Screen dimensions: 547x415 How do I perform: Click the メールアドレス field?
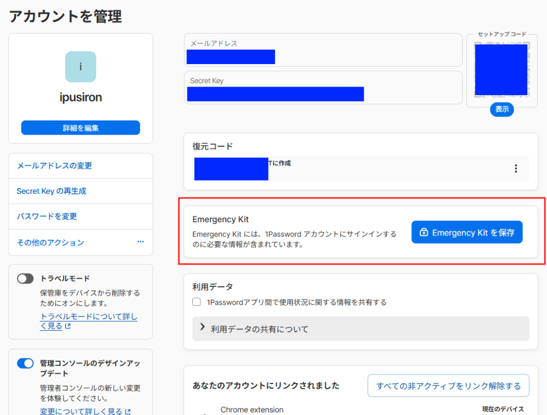[x=323, y=50]
